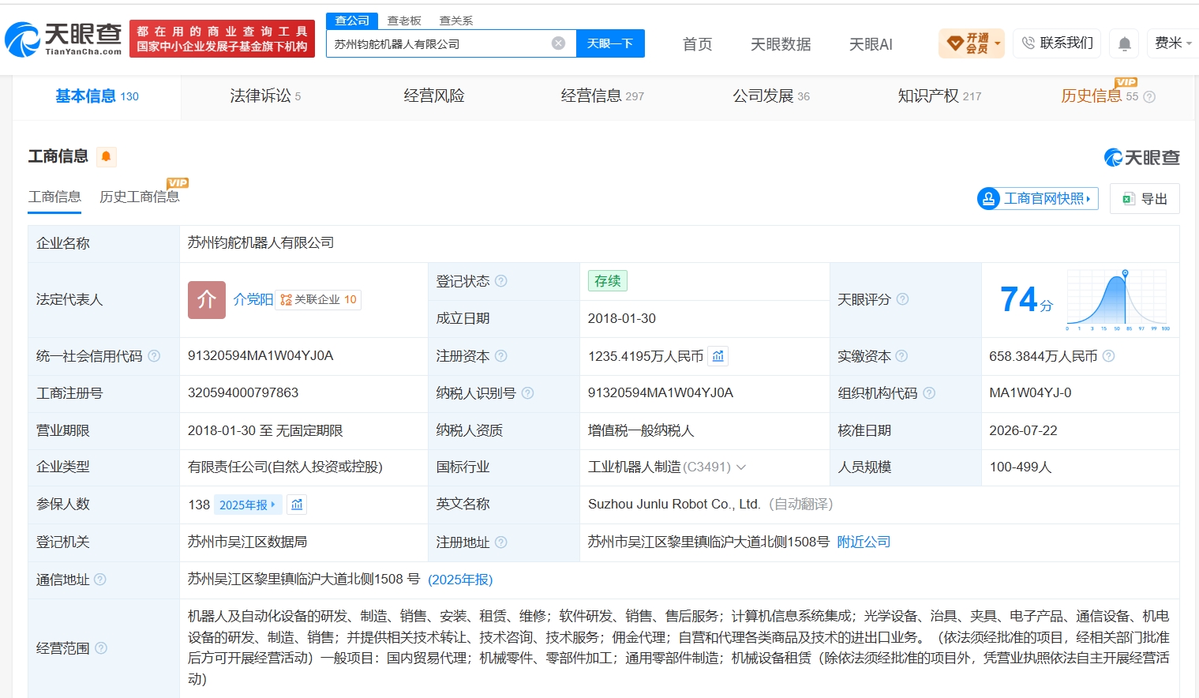This screenshot has width=1199, height=698.
Task: Click the registration number 320594000797863
Action: 243,392
